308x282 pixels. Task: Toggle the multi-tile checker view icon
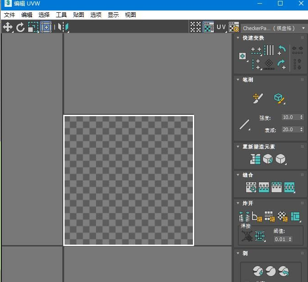pyautogui.click(x=196, y=27)
